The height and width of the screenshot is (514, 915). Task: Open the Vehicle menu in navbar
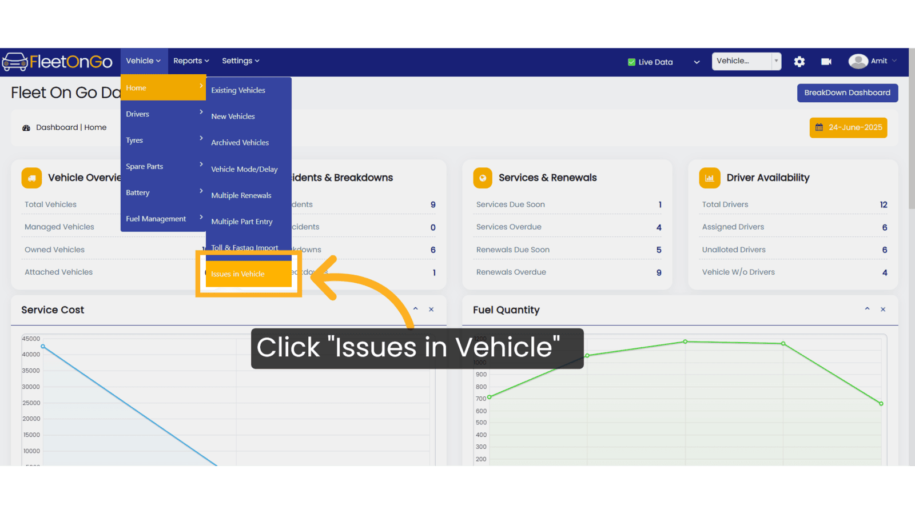coord(144,61)
